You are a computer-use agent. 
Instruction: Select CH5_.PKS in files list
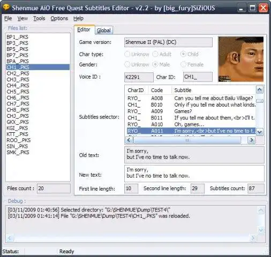(37, 92)
